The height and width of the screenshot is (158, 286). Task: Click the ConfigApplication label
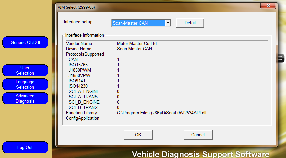(x=83, y=118)
